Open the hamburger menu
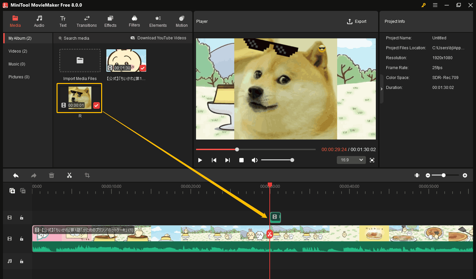Image resolution: width=476 pixels, height=279 pixels. point(435,5)
